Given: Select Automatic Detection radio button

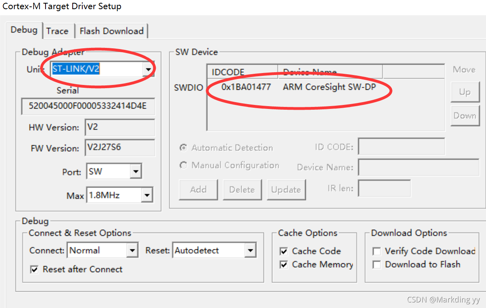Looking at the screenshot, I should coord(183,148).
